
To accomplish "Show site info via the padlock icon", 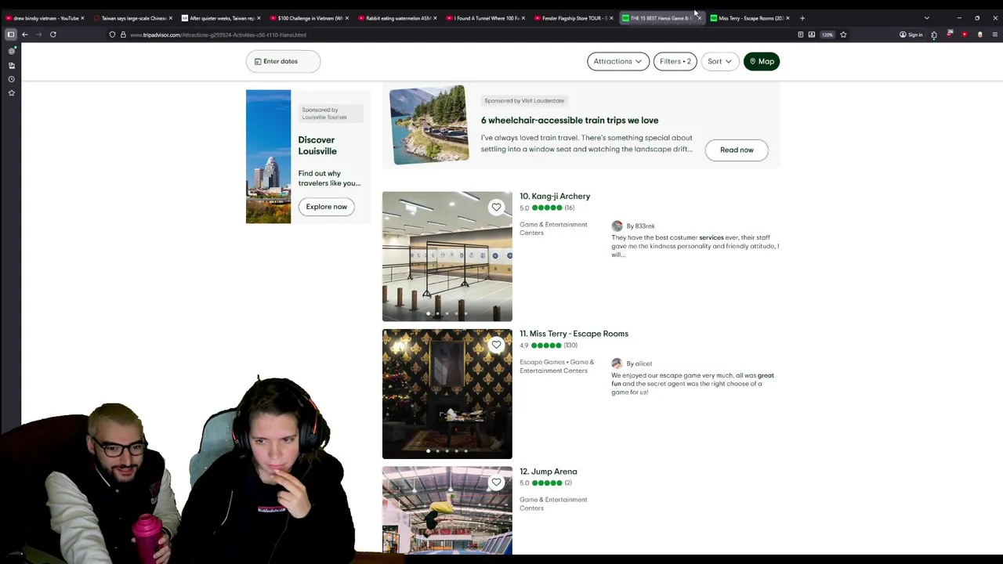I will 123,34.
